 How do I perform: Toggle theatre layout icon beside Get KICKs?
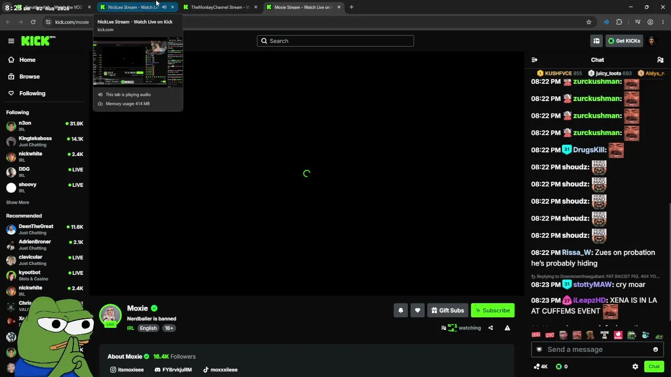(596, 41)
